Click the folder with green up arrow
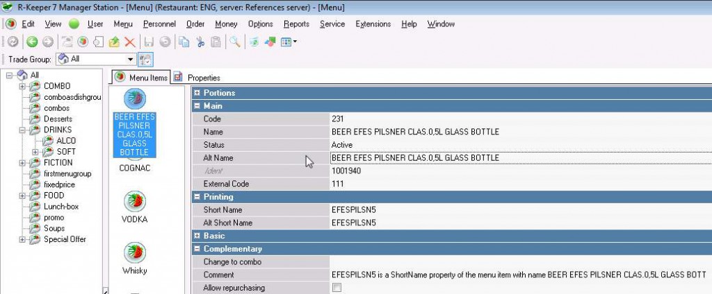Screen dimensions: 712x294 click(x=114, y=42)
